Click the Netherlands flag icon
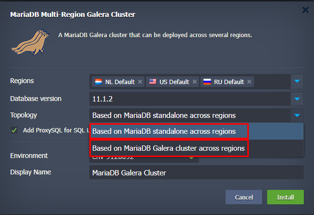Screen dimensions: 314x215 pyautogui.click(x=98, y=82)
